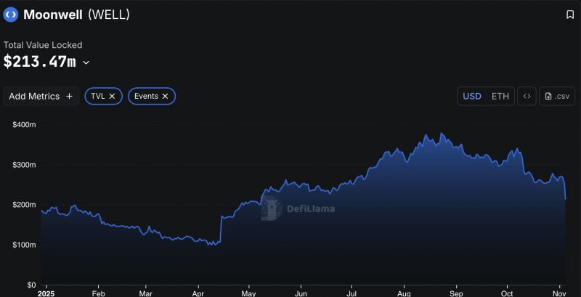Viewport: 581px width, 297px height.
Task: Click the Apr x-axis label
Action: (198, 293)
